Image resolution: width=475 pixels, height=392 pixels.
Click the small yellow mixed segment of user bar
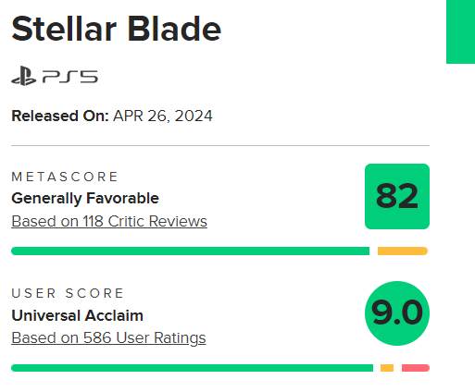point(387,368)
